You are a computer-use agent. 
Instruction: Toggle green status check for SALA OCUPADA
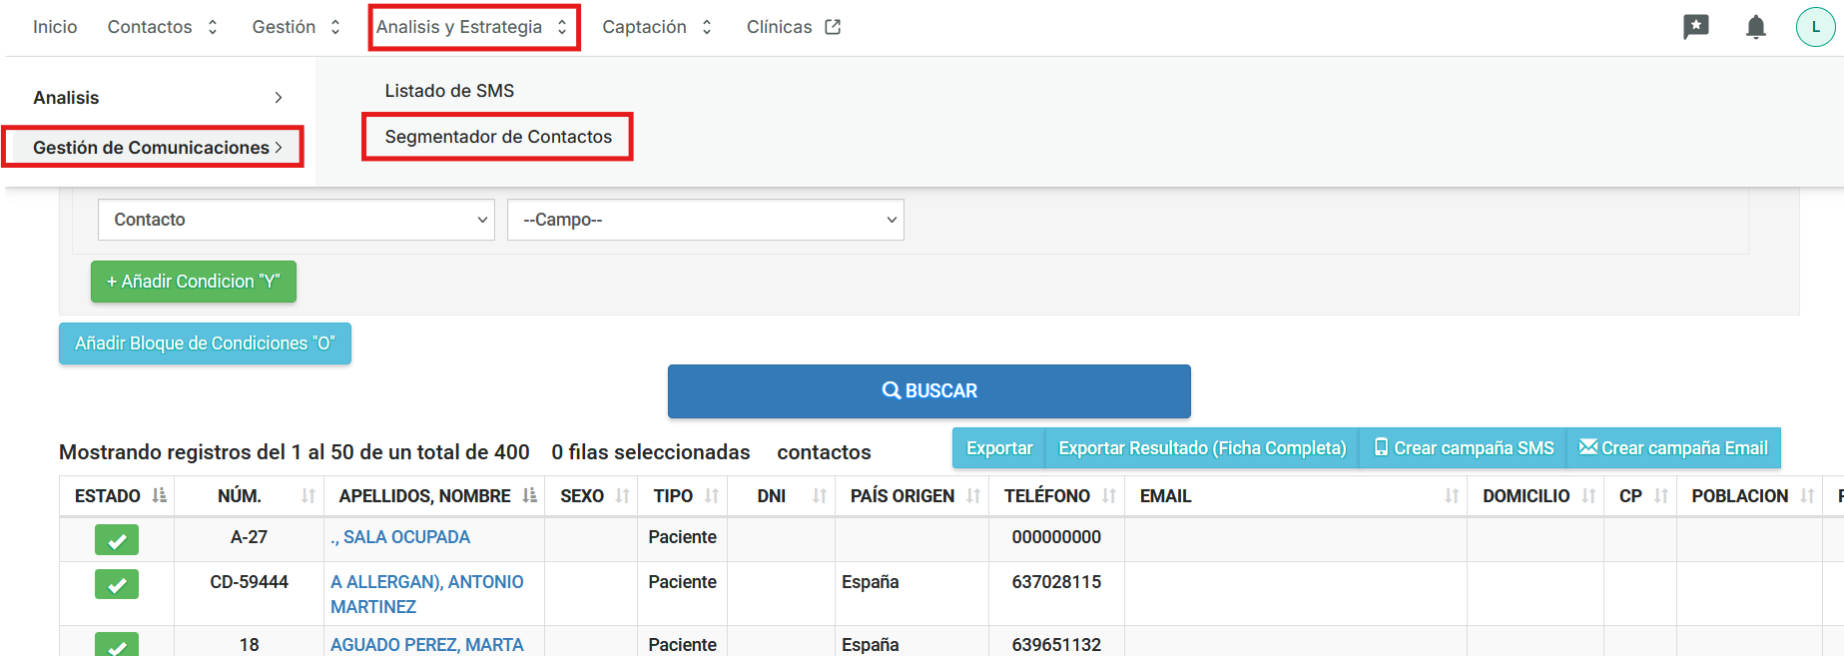(x=117, y=540)
